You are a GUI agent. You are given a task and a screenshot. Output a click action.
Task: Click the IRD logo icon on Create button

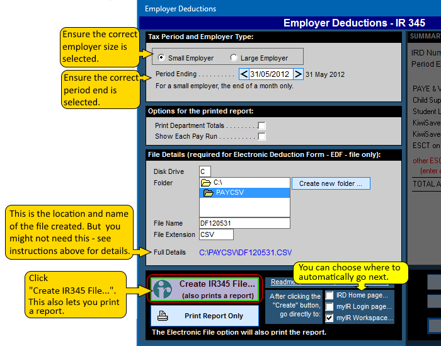click(x=163, y=289)
